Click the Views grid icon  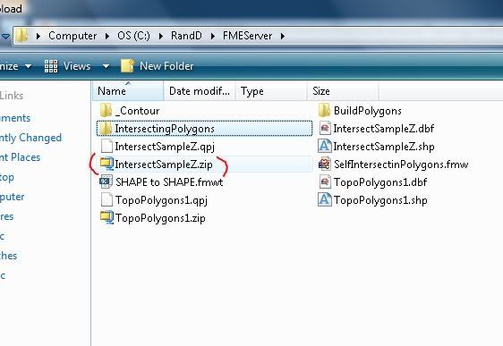51,66
